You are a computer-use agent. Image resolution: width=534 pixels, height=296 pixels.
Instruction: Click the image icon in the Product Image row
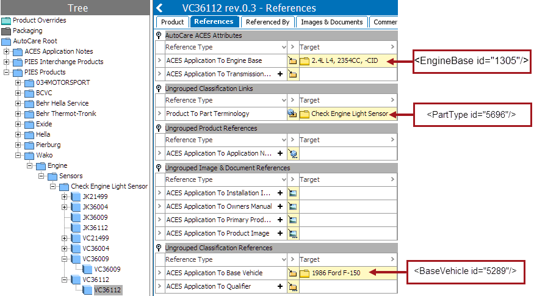pyautogui.click(x=293, y=233)
